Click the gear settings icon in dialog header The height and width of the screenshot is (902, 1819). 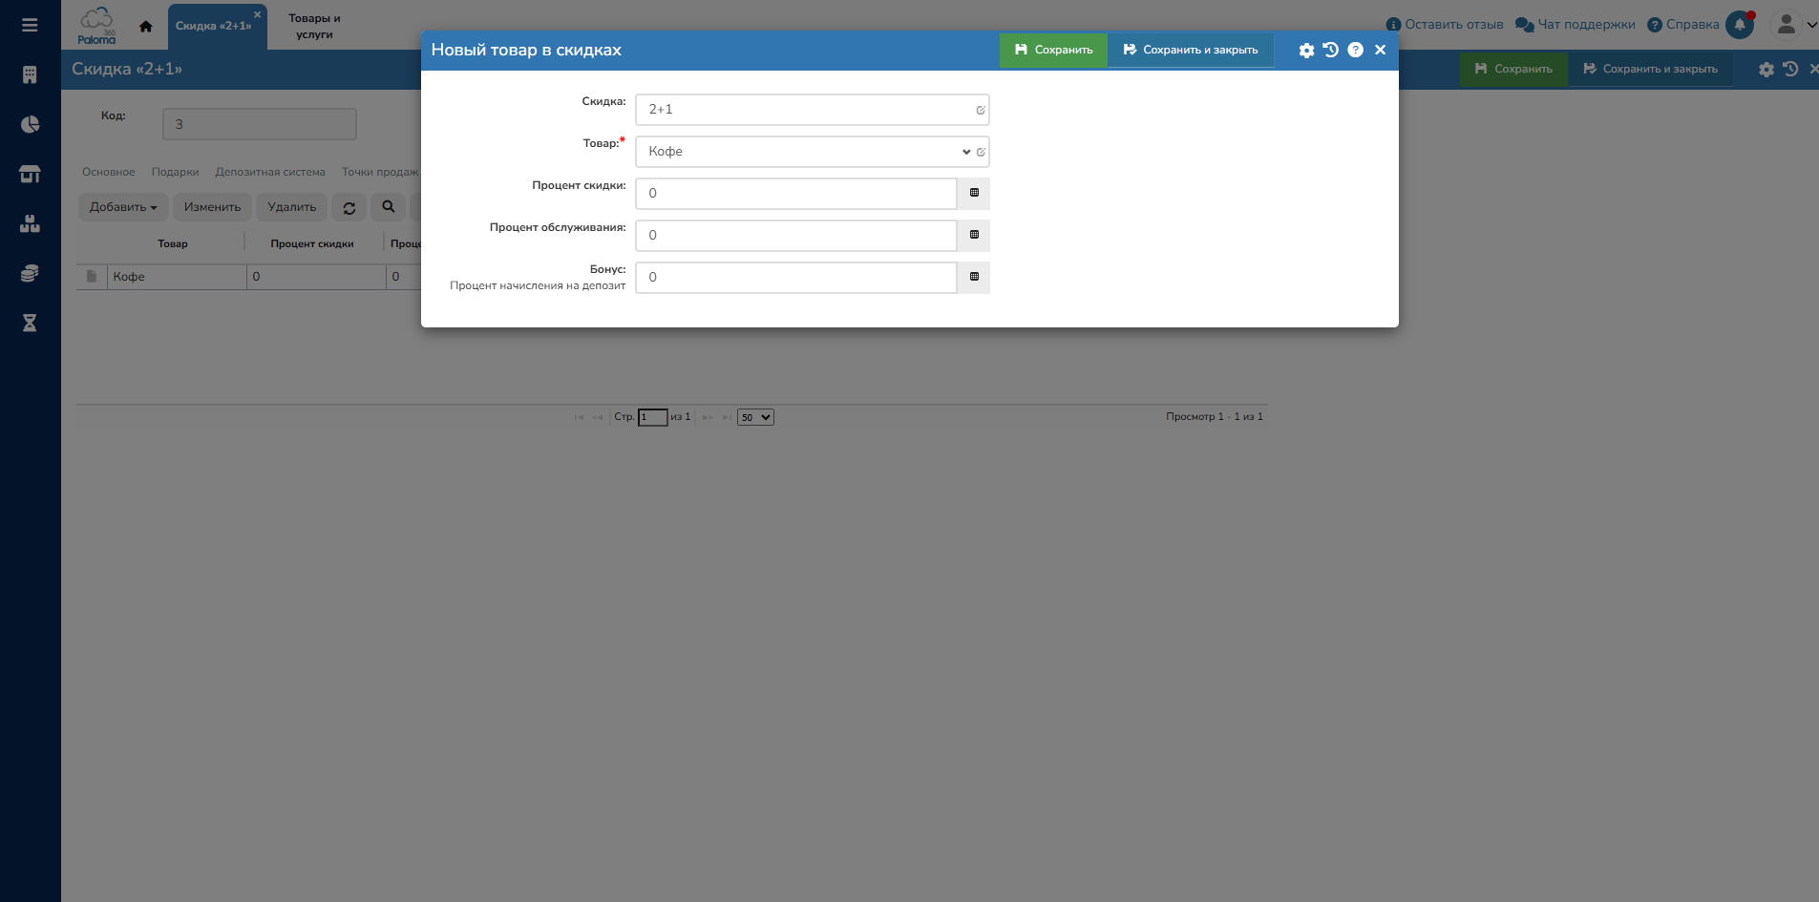click(1306, 51)
